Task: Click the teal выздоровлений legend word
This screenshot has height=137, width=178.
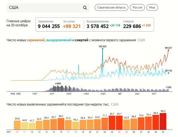Action: coord(59,40)
